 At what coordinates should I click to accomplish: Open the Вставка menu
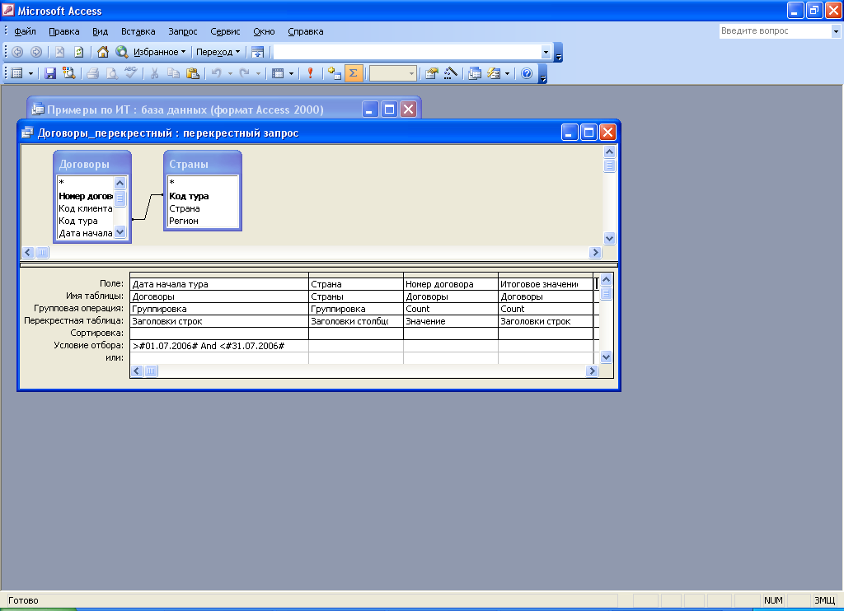(x=138, y=31)
